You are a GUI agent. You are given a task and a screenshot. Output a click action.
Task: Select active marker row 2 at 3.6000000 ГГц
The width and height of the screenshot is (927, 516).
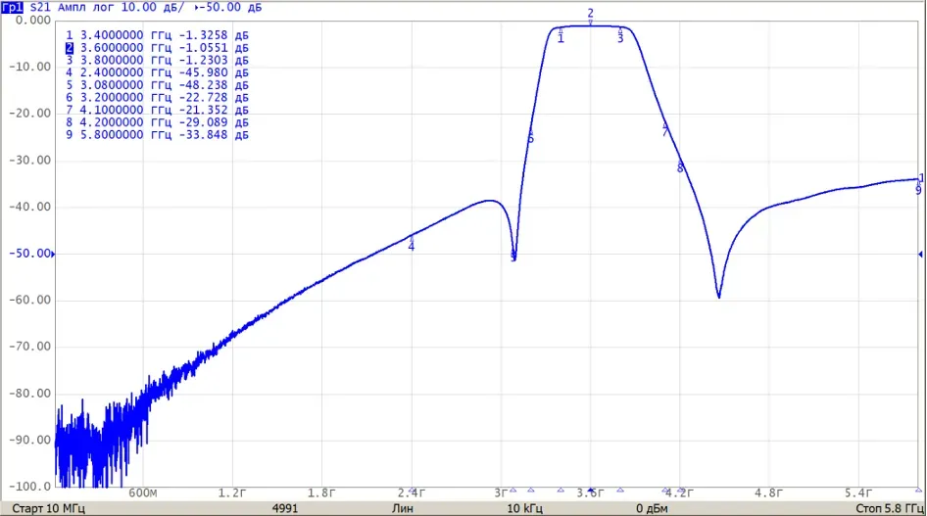point(157,48)
